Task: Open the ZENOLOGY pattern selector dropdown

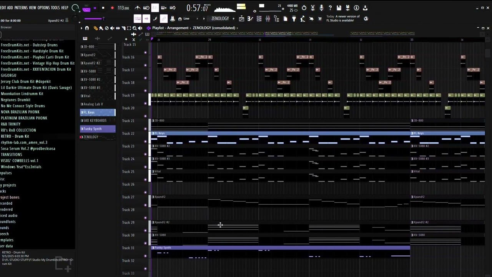Action: pos(220,18)
